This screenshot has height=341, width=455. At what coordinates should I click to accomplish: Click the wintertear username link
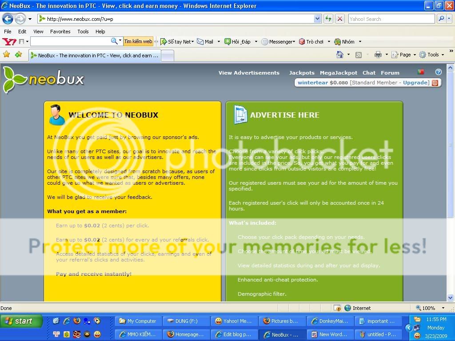pyautogui.click(x=313, y=83)
